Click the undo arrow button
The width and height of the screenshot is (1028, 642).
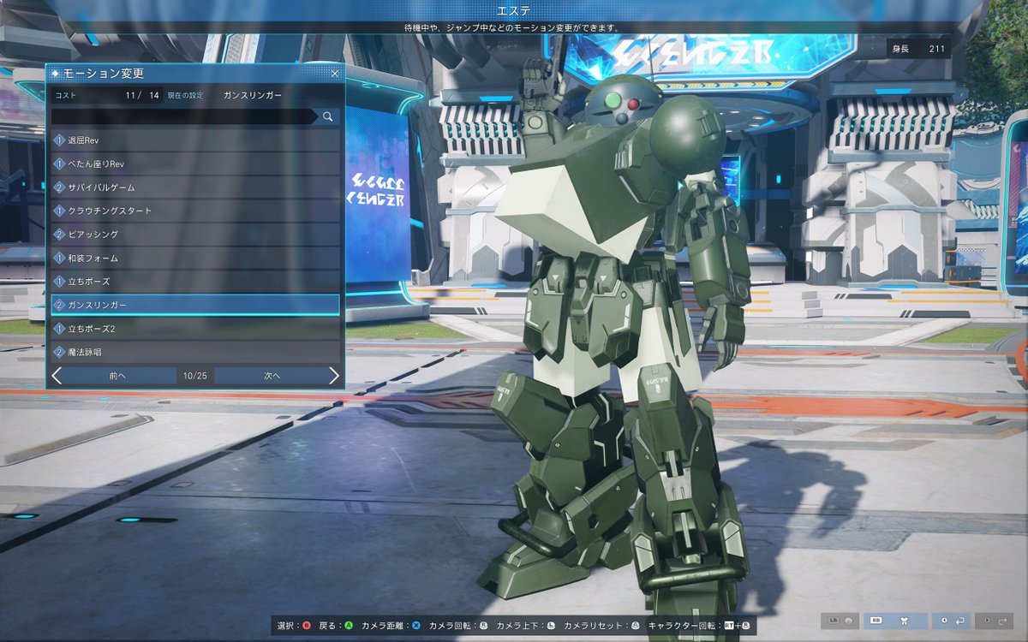pyautogui.click(x=953, y=621)
